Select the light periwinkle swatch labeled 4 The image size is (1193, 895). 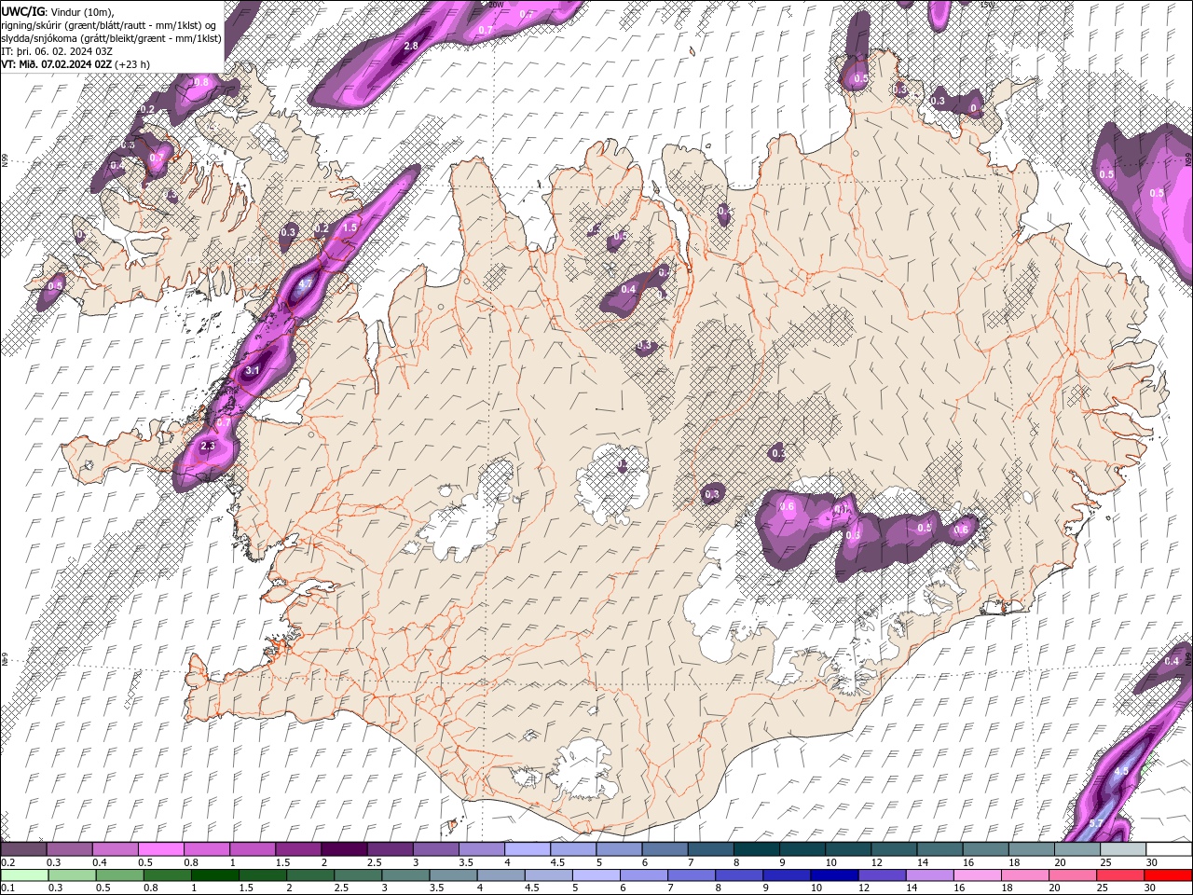tap(527, 849)
